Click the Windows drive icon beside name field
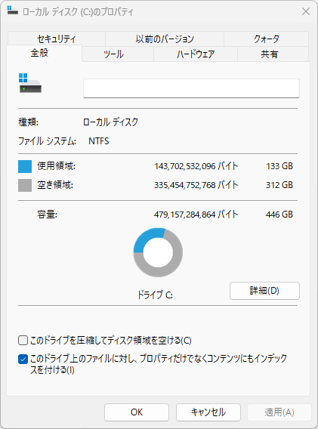The height and width of the screenshot is (429, 318). [x=30, y=83]
